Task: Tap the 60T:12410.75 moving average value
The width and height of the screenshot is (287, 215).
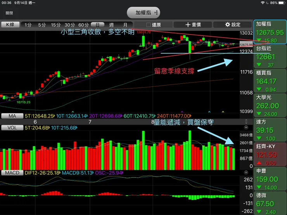Action: [139, 116]
